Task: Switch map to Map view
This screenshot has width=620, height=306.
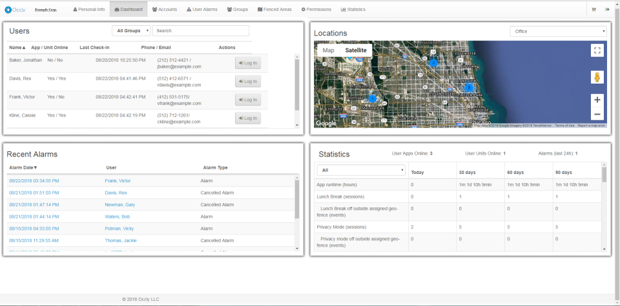Action: 328,50
